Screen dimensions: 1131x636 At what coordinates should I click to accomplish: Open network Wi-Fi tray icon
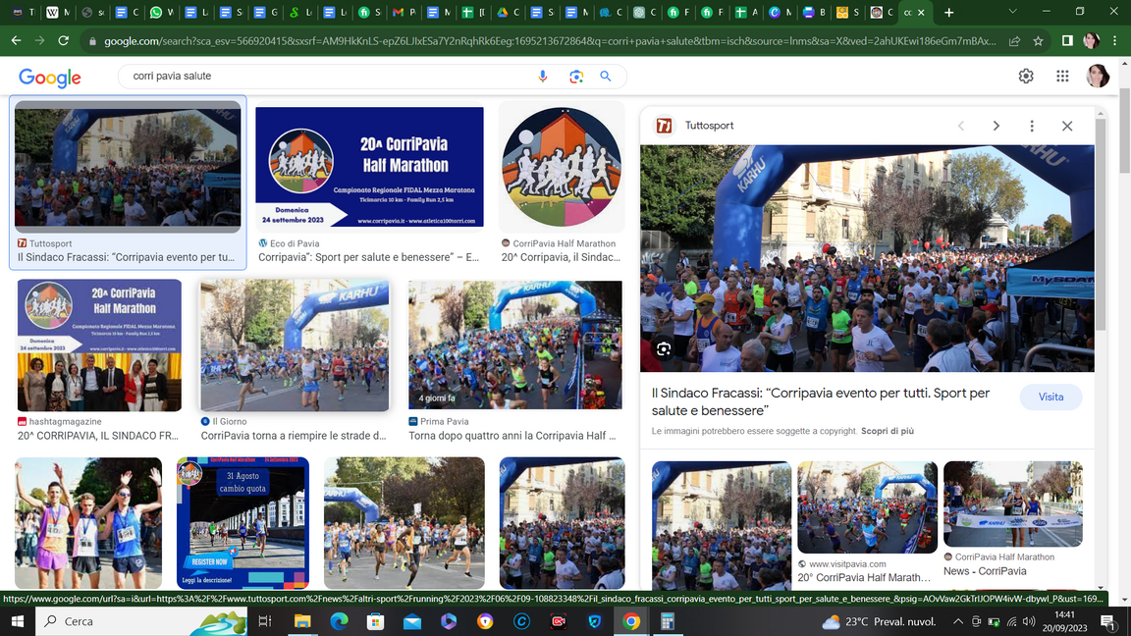point(1012,621)
